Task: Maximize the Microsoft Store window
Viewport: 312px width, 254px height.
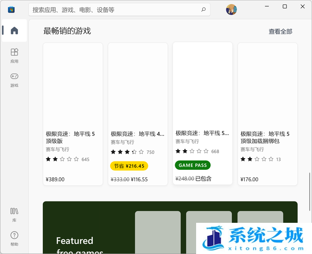Action: [285, 6]
